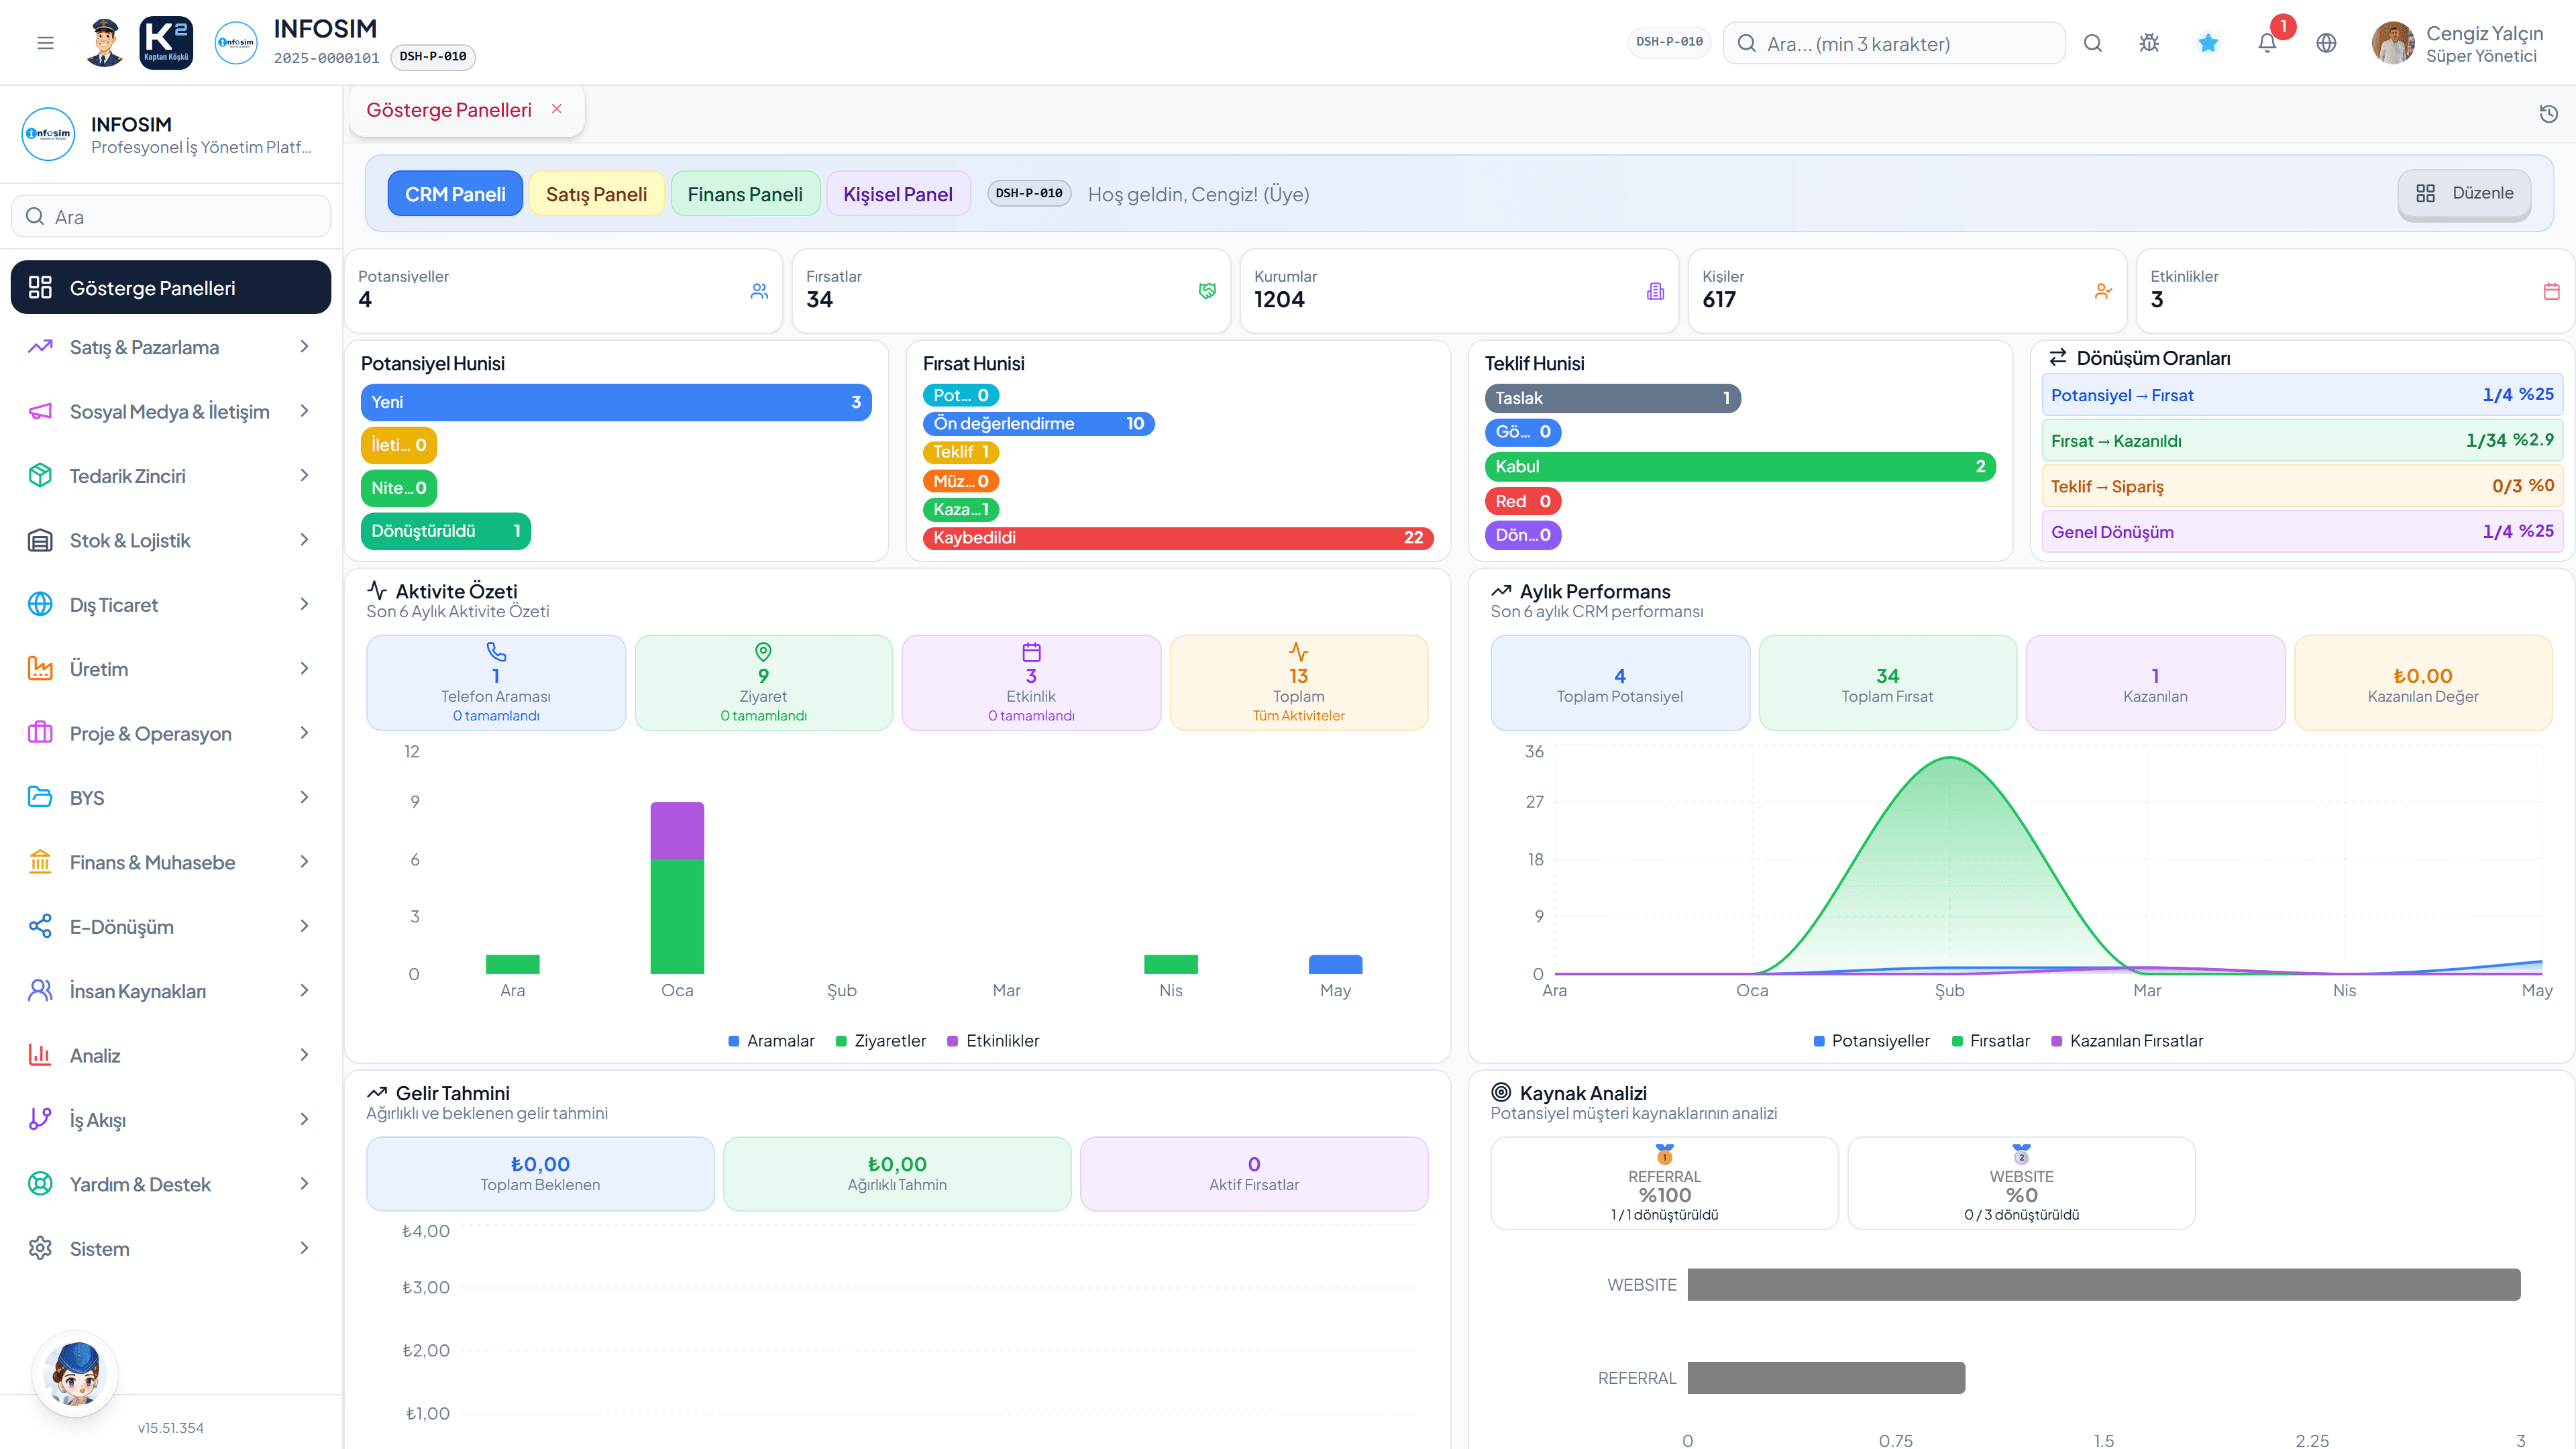Open the chat assistant mascot at bottom left
2576x1449 pixels.
coord(75,1373)
